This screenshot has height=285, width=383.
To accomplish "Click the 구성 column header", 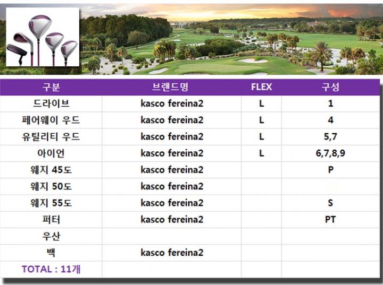I will pos(330,87).
